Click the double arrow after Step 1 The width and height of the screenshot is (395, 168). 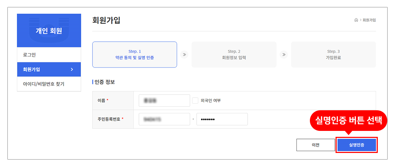184,55
